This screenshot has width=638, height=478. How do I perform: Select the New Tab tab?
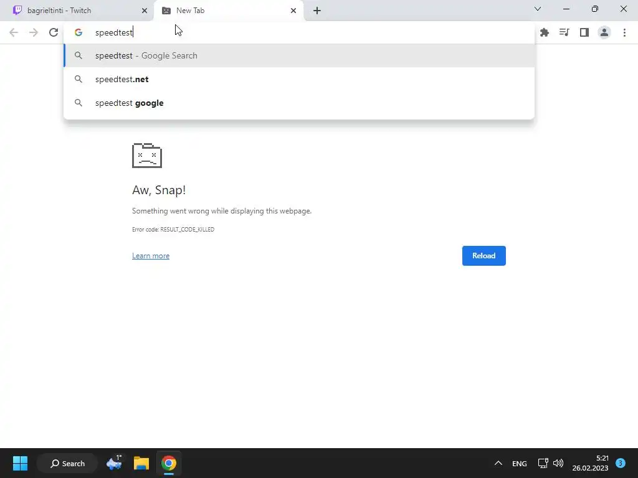pyautogui.click(x=229, y=11)
